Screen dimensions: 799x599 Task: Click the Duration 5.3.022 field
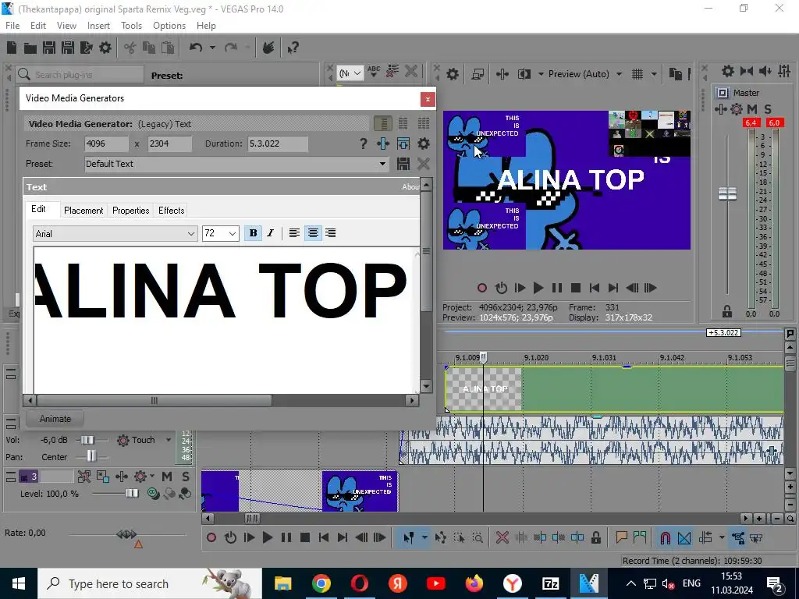pyautogui.click(x=278, y=144)
